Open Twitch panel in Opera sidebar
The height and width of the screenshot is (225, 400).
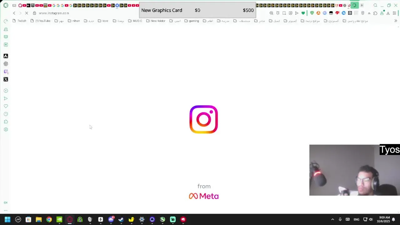point(6,72)
